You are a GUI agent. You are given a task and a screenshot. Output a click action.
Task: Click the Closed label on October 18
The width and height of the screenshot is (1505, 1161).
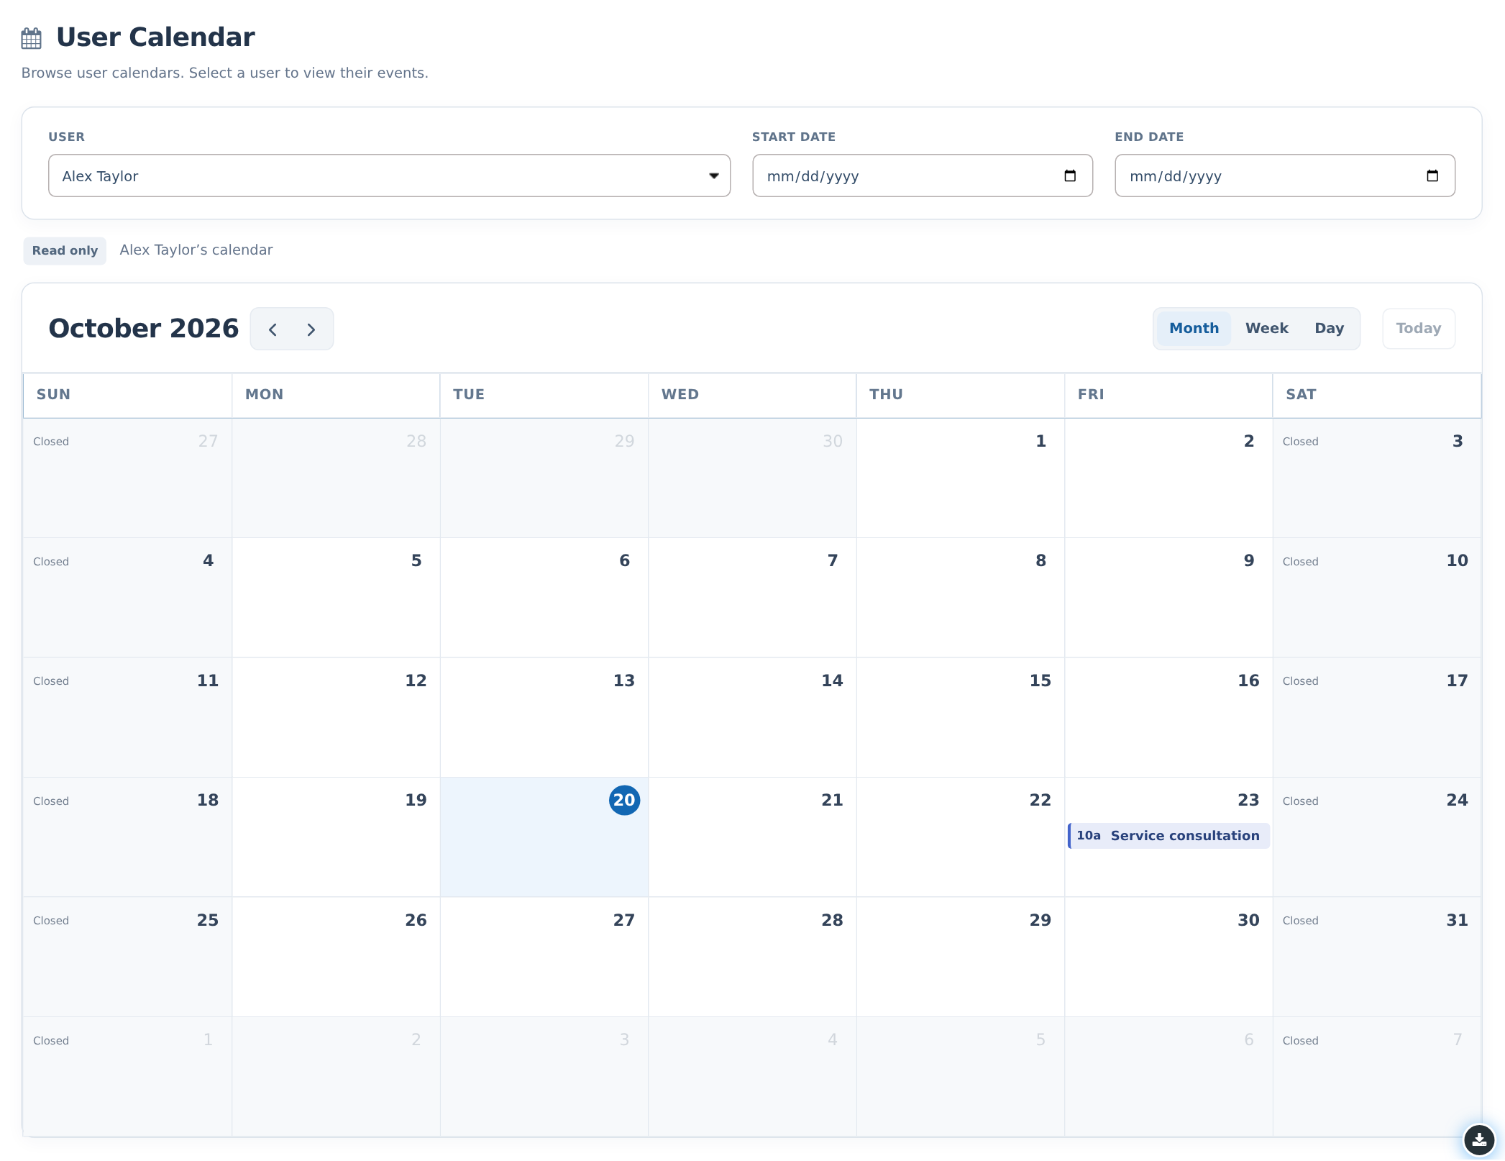coord(51,801)
